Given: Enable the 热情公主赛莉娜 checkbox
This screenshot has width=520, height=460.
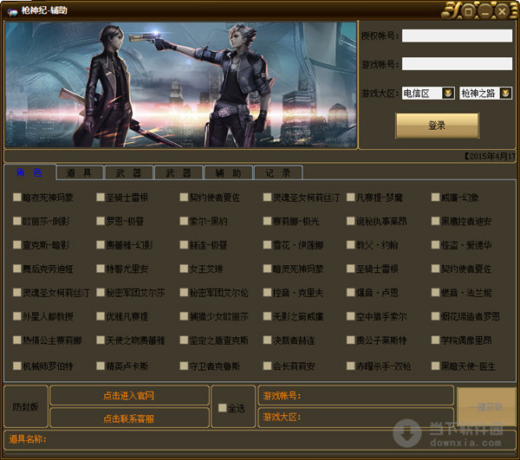Looking at the screenshot, I should click(x=17, y=340).
